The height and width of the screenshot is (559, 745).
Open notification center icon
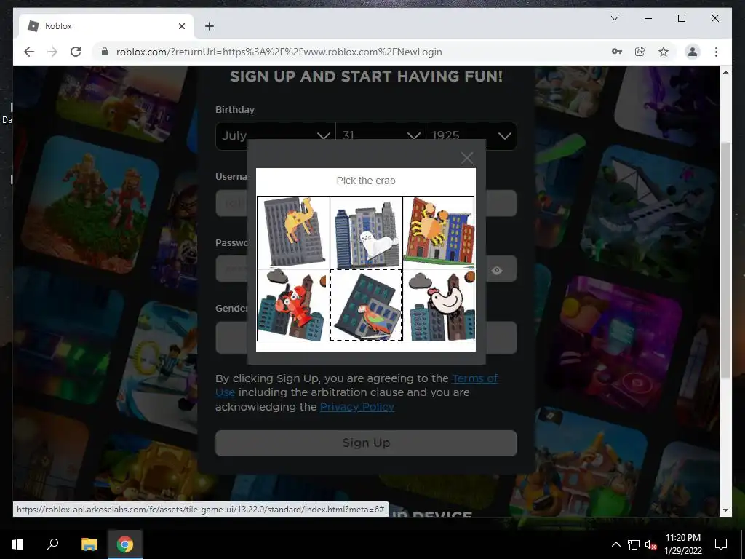(x=721, y=544)
